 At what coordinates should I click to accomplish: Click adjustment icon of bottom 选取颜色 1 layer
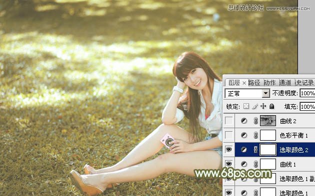(244, 193)
